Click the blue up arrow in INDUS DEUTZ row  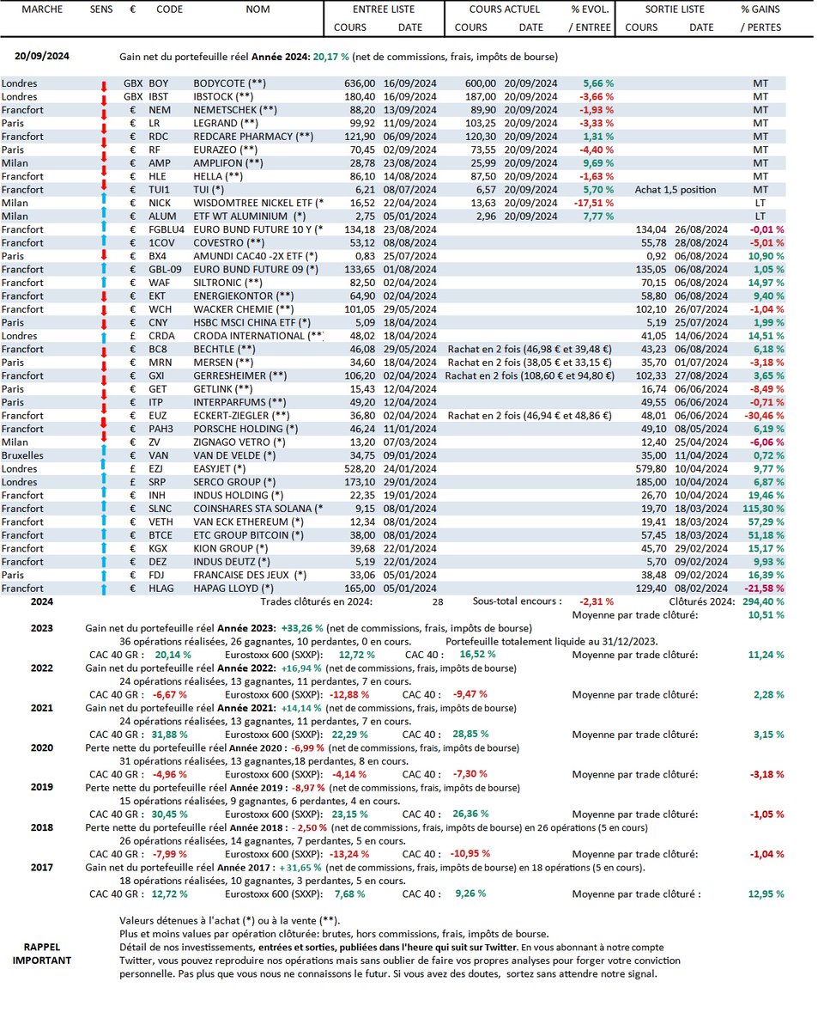coord(102,562)
